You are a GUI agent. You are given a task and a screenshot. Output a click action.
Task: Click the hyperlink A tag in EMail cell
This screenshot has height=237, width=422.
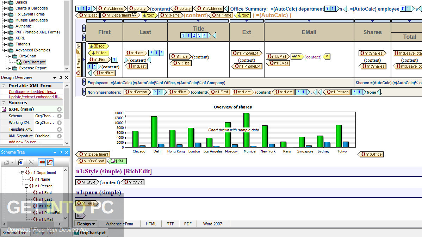(x=297, y=56)
